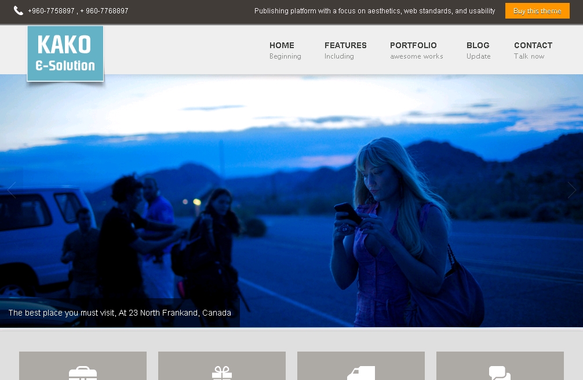
Task: Click the KAKO E-Solution logo
Action: [x=65, y=53]
